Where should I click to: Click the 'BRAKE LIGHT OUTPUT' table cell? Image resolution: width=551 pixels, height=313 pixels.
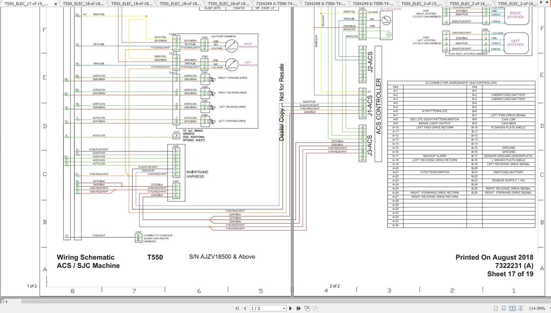[x=434, y=123]
